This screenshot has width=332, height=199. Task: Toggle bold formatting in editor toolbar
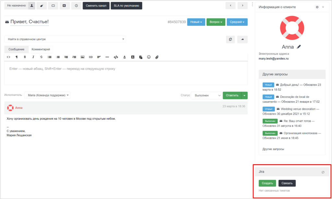pos(25,57)
